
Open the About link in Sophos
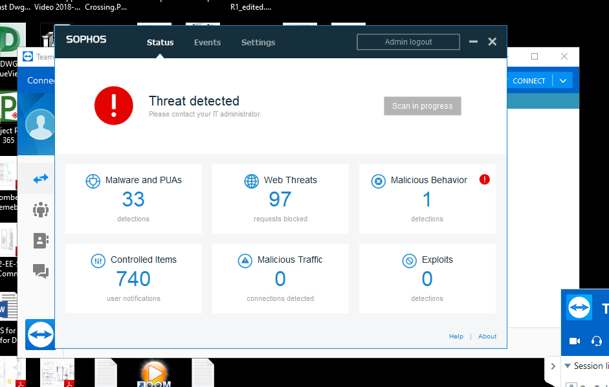click(487, 337)
